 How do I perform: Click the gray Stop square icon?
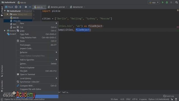coord(171,3)
